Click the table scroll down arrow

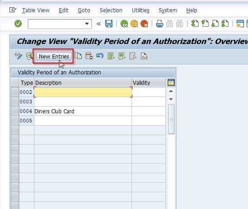(171, 99)
